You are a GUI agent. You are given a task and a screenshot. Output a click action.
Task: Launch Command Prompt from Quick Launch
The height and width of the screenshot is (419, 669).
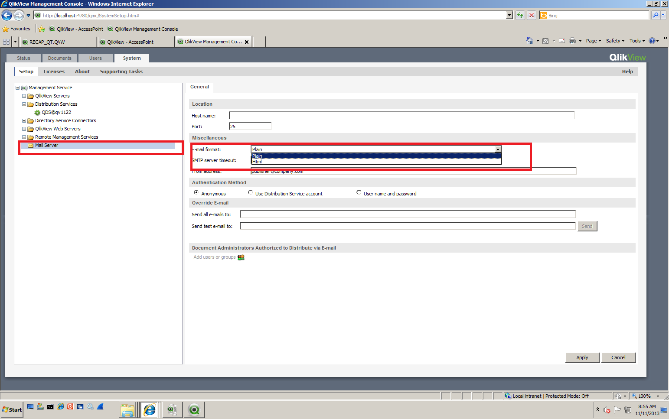pos(50,407)
